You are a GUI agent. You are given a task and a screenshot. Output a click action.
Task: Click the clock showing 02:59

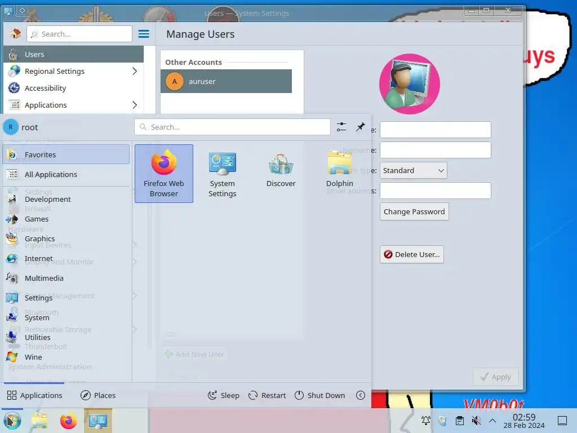[x=524, y=421]
